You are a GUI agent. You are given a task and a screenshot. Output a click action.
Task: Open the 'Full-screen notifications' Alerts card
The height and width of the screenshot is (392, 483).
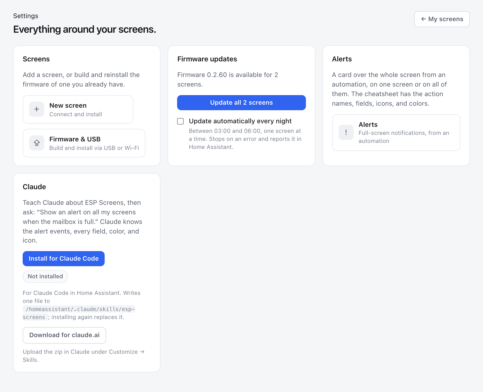tap(396, 133)
